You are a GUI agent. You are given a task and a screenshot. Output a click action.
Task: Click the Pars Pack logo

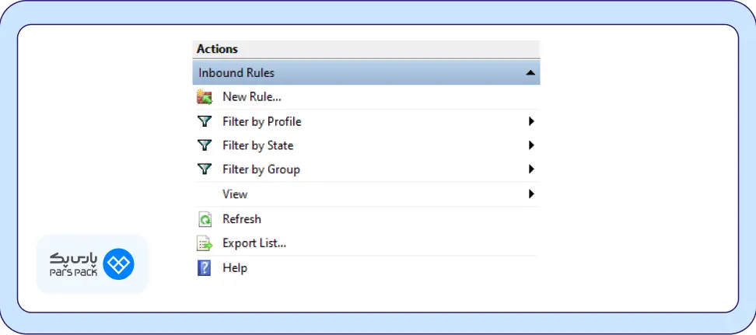pyautogui.click(x=92, y=264)
